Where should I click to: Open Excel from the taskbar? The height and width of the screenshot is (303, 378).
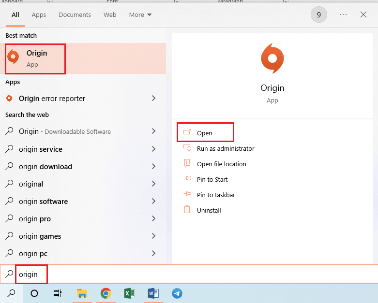(129, 293)
